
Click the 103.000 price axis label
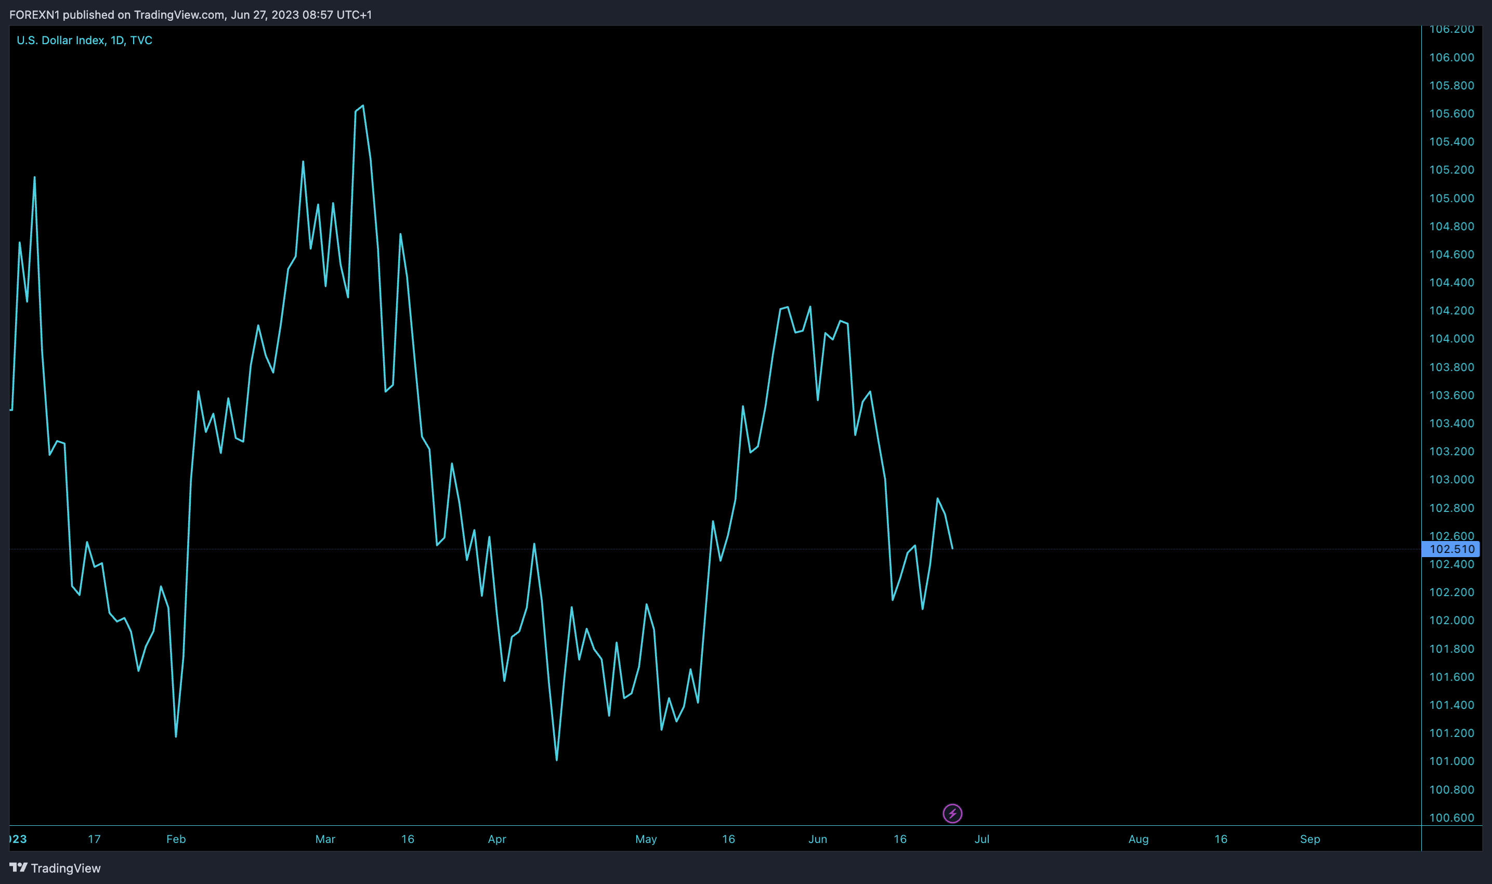tap(1451, 480)
